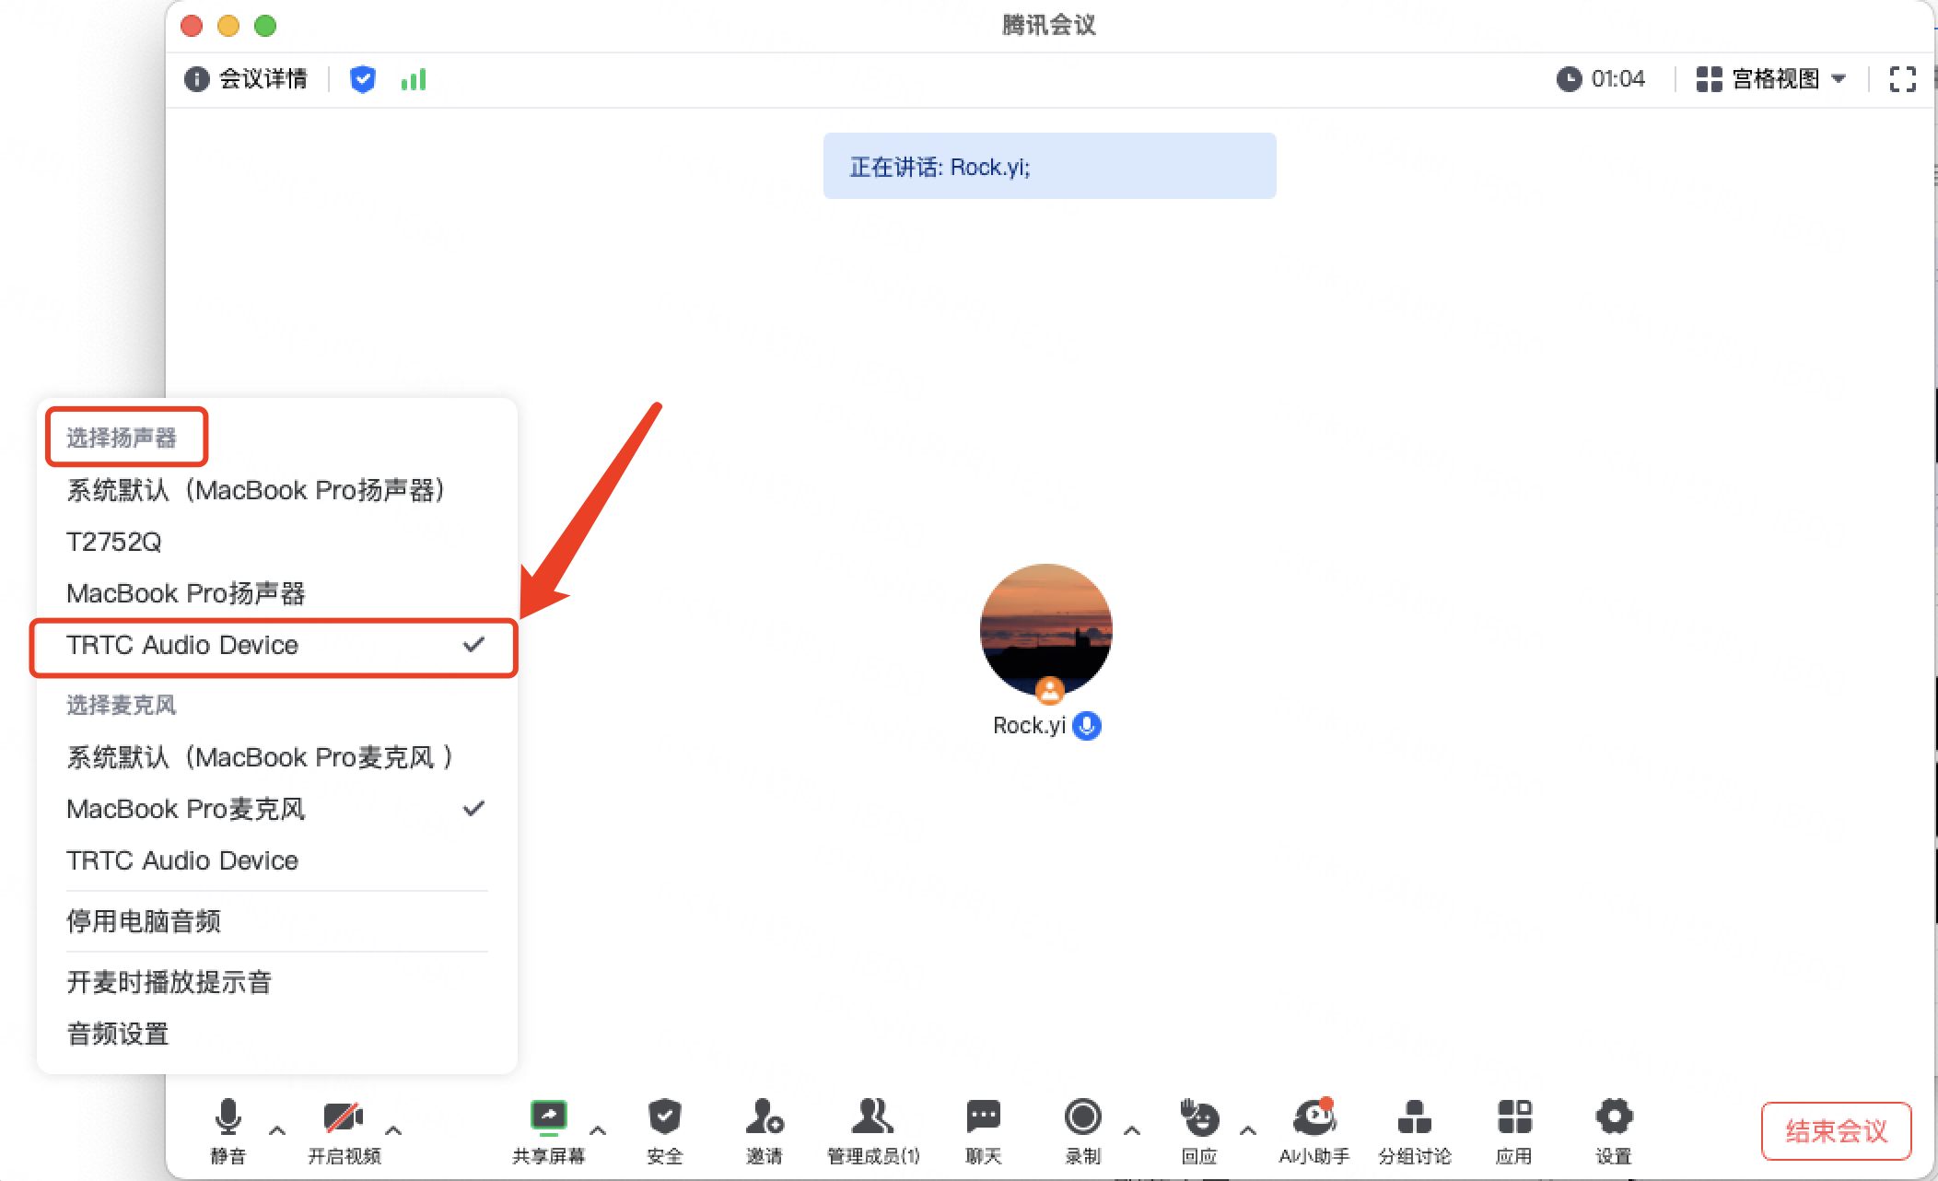Click Rock.yi's avatar thumbnail
The image size is (1938, 1181).
[x=1045, y=630]
